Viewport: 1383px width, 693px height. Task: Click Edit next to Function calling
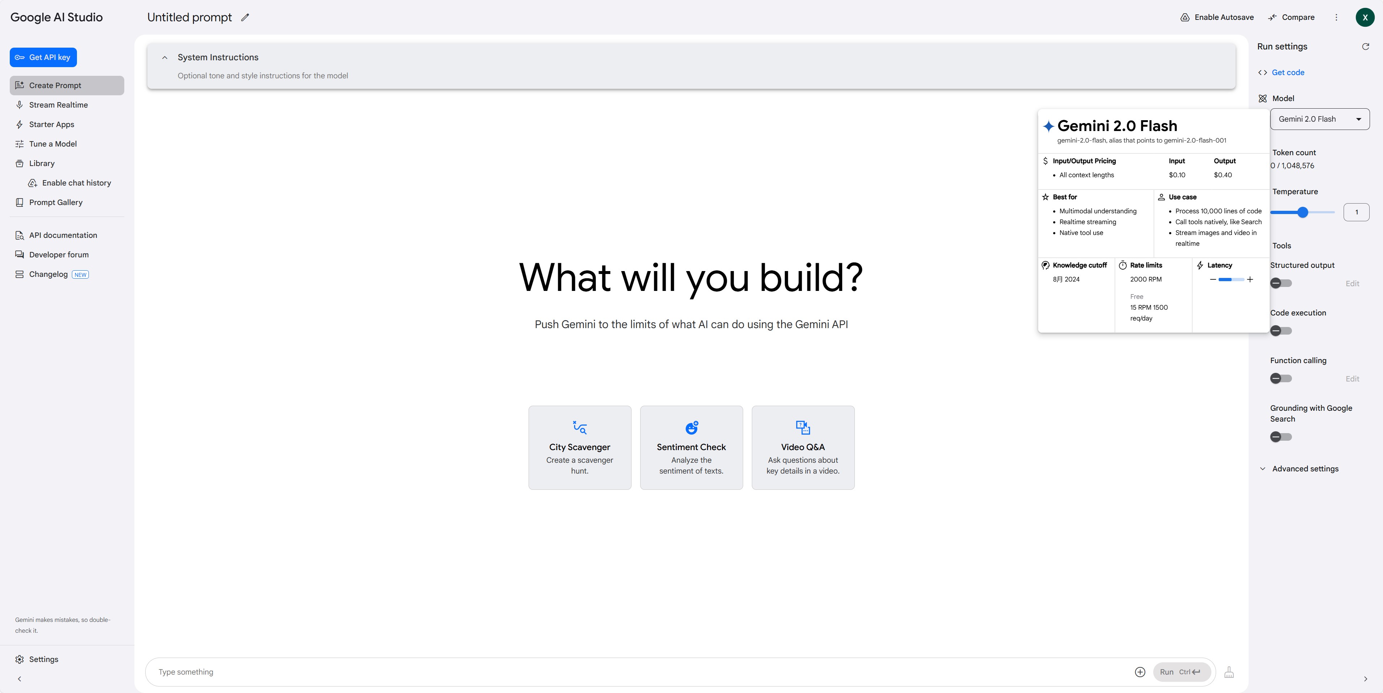pos(1352,379)
